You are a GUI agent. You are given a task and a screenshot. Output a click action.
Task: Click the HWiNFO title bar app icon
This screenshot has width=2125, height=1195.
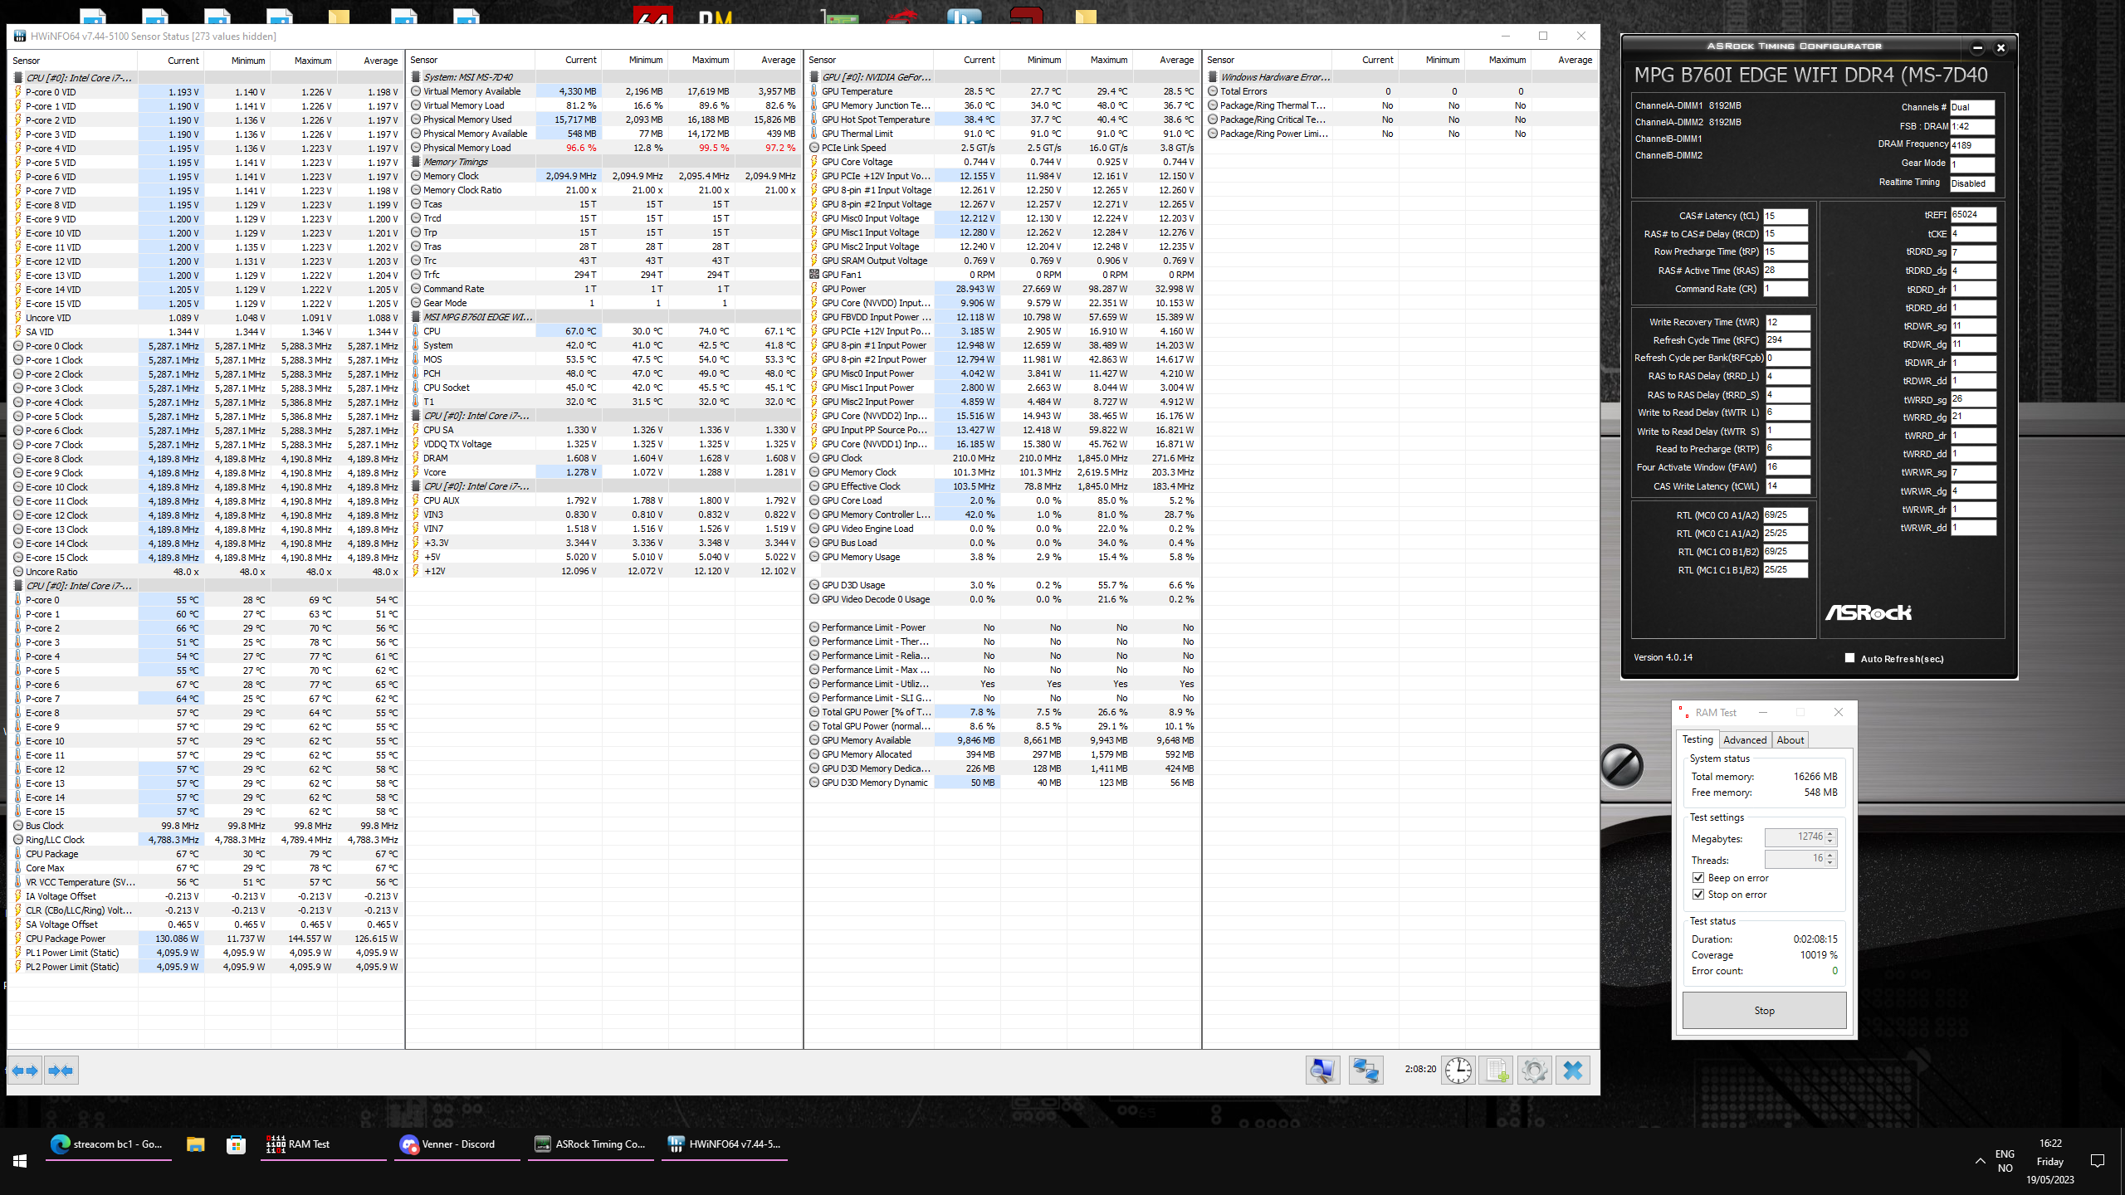point(19,36)
